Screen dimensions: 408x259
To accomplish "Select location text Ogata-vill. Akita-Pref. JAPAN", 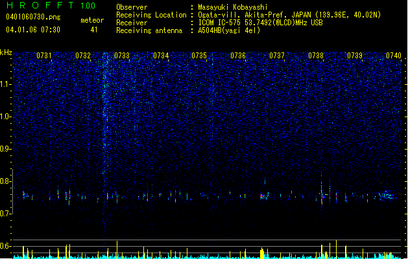I will coord(254,15).
